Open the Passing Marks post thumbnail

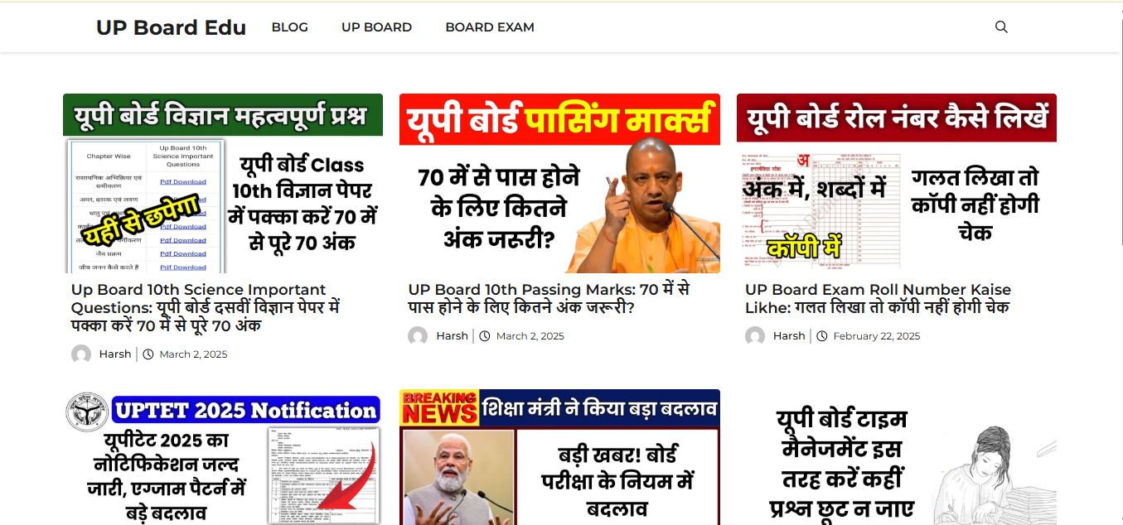[559, 183]
